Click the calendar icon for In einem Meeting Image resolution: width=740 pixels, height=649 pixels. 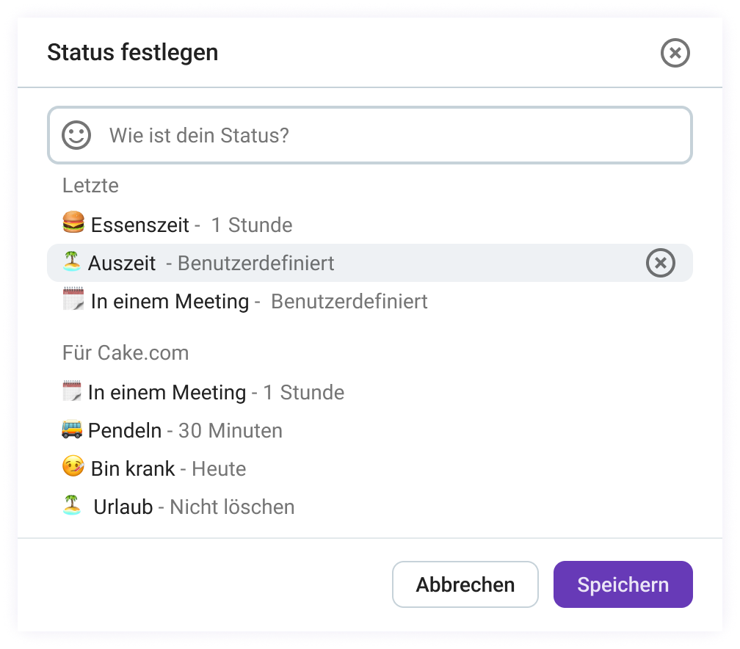point(73,301)
